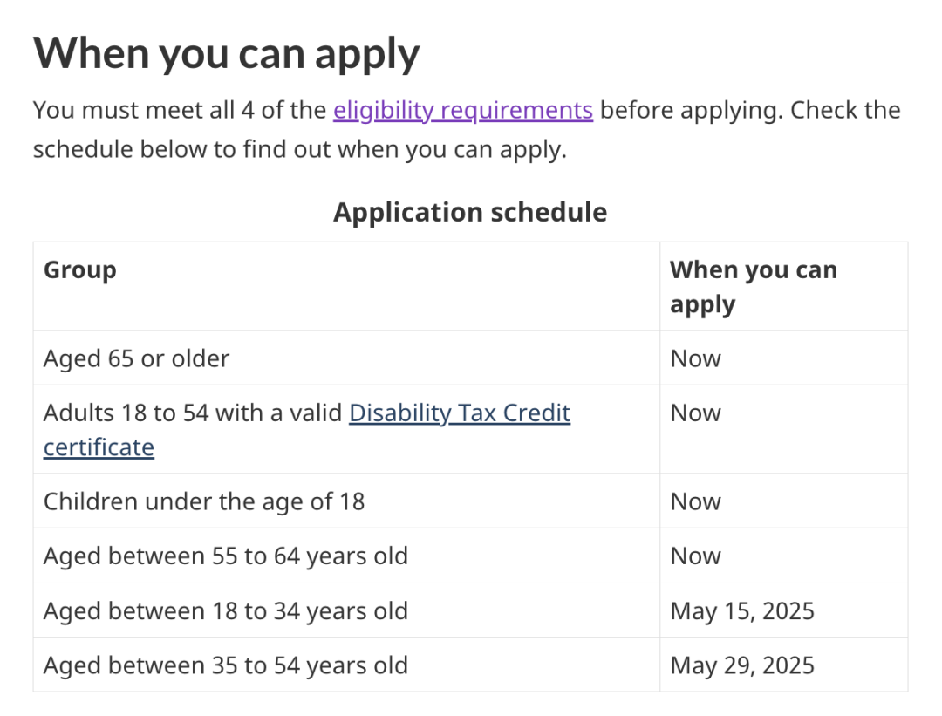Open the eligibility requirements link
This screenshot has height=716, width=942.
pyautogui.click(x=463, y=111)
